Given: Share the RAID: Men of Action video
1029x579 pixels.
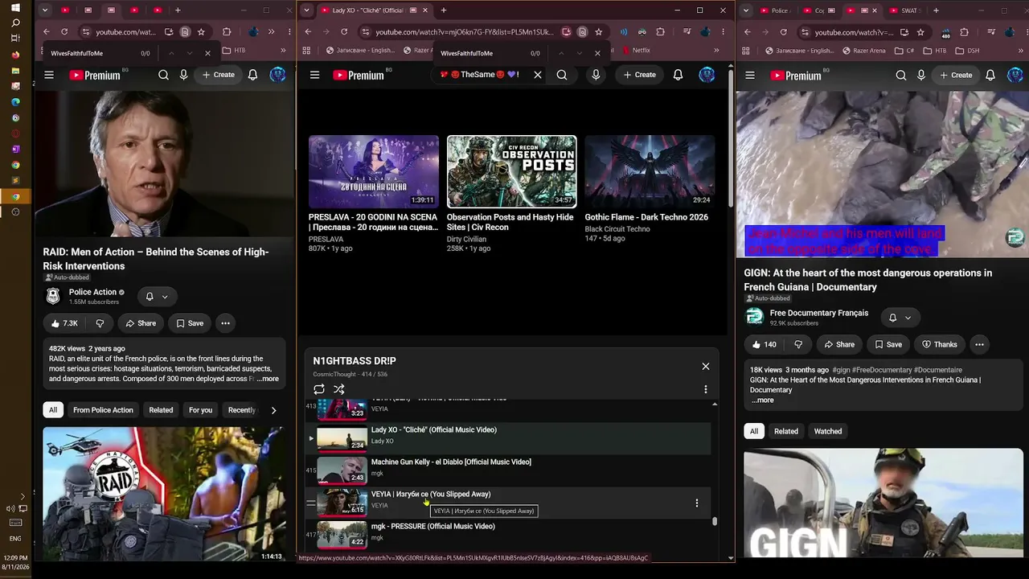Looking at the screenshot, I should point(140,323).
